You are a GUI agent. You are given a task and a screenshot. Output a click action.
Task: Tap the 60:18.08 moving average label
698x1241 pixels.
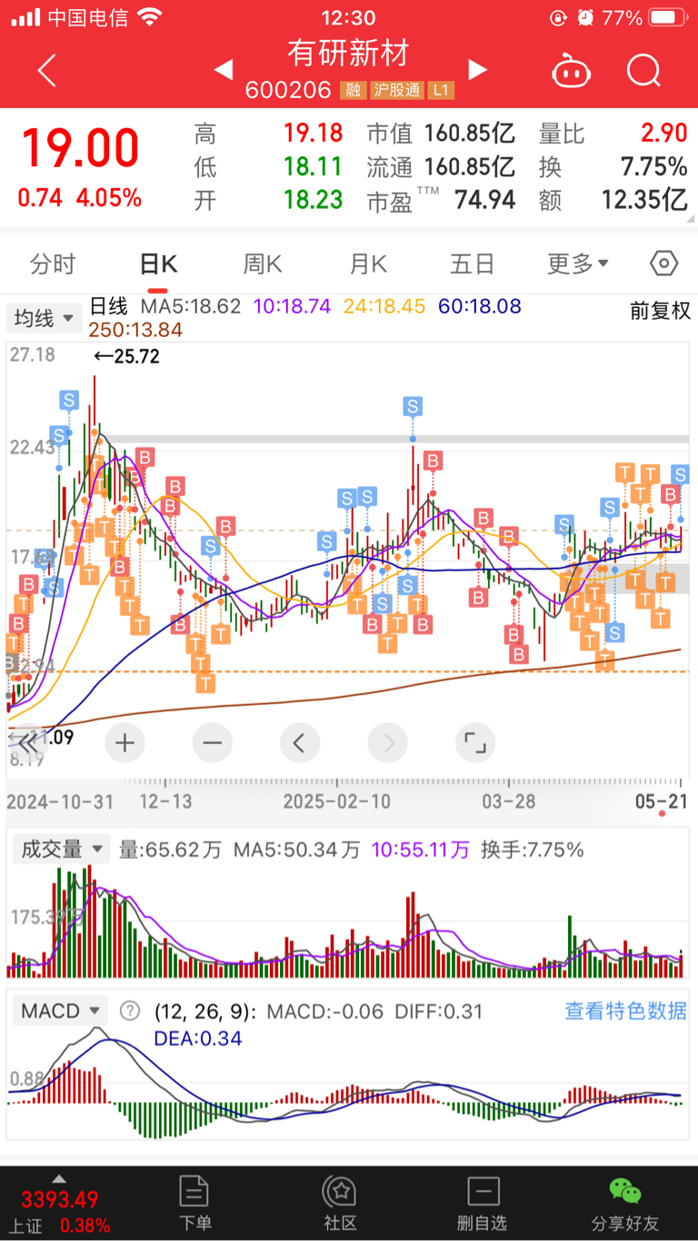(x=480, y=307)
